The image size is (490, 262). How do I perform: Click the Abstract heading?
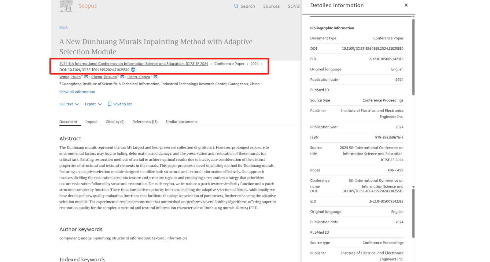(x=70, y=138)
